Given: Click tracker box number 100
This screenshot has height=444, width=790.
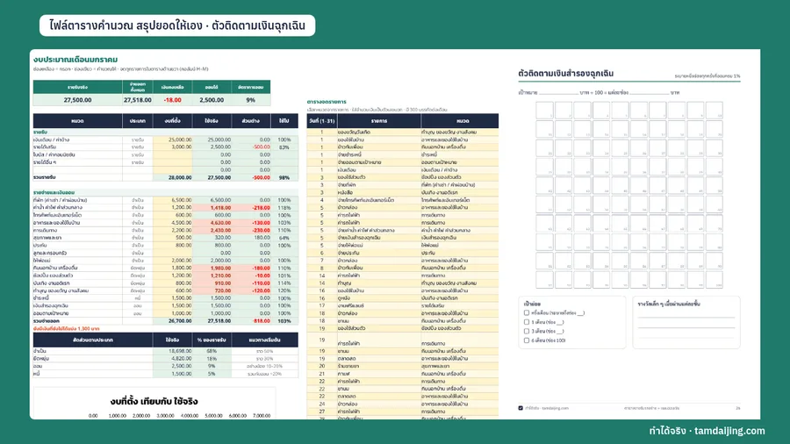Looking at the screenshot, I should (715, 280).
